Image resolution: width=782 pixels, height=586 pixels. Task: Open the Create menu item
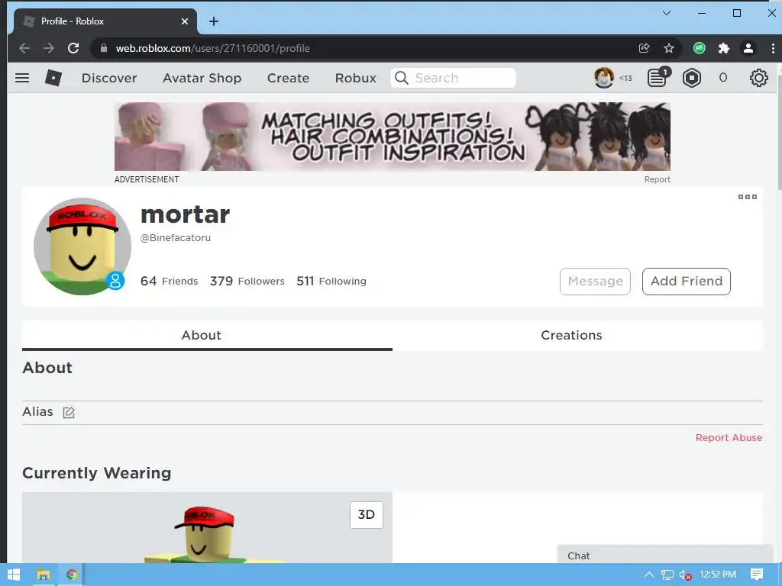click(x=288, y=79)
